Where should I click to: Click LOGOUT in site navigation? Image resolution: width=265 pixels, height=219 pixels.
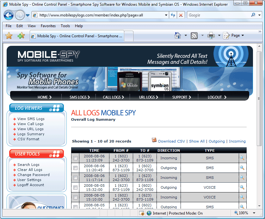click(x=217, y=97)
